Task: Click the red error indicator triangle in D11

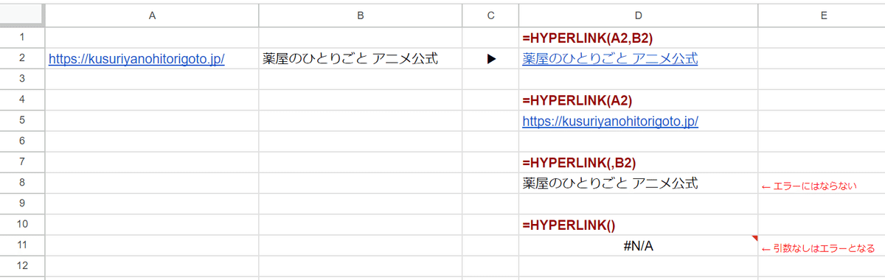Action: click(754, 238)
